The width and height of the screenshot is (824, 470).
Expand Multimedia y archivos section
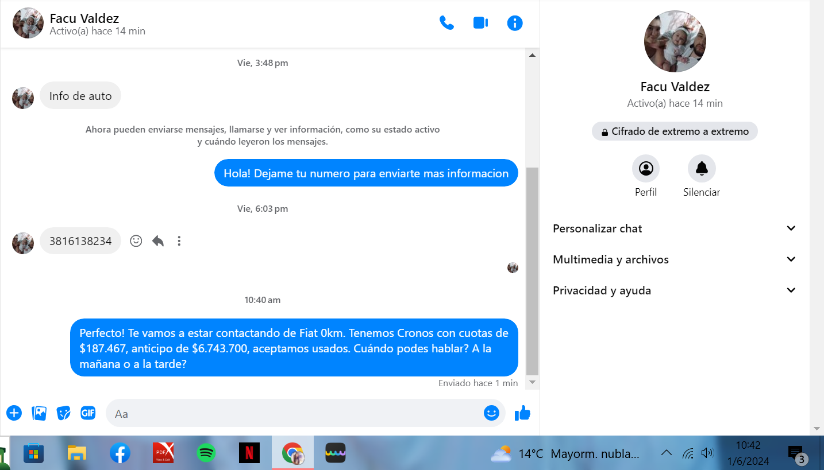point(675,259)
